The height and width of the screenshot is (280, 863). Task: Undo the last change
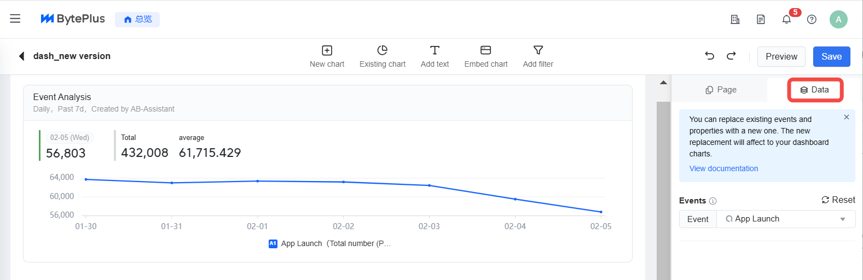[x=710, y=56]
